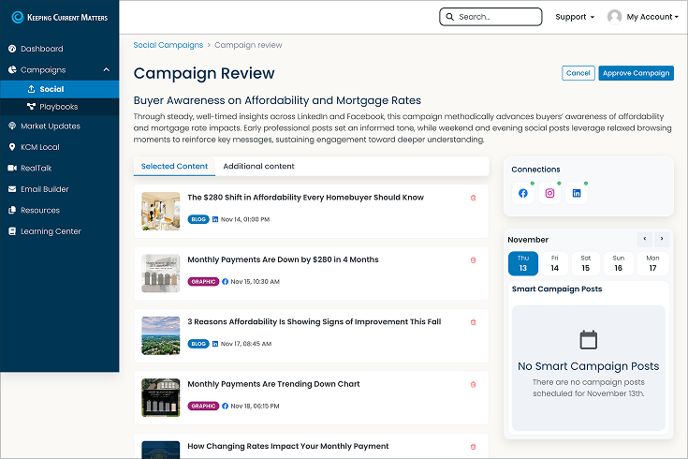
Task: Click the Social Campaigns breadcrumb link
Action: (x=168, y=45)
